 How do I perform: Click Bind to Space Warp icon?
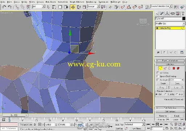click(x=28, y=7)
